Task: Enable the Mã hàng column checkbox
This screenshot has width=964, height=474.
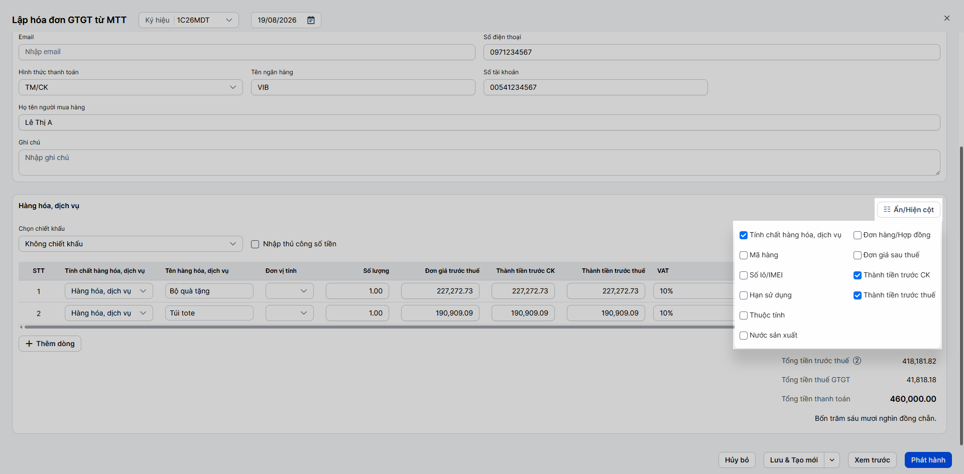Action: point(744,255)
